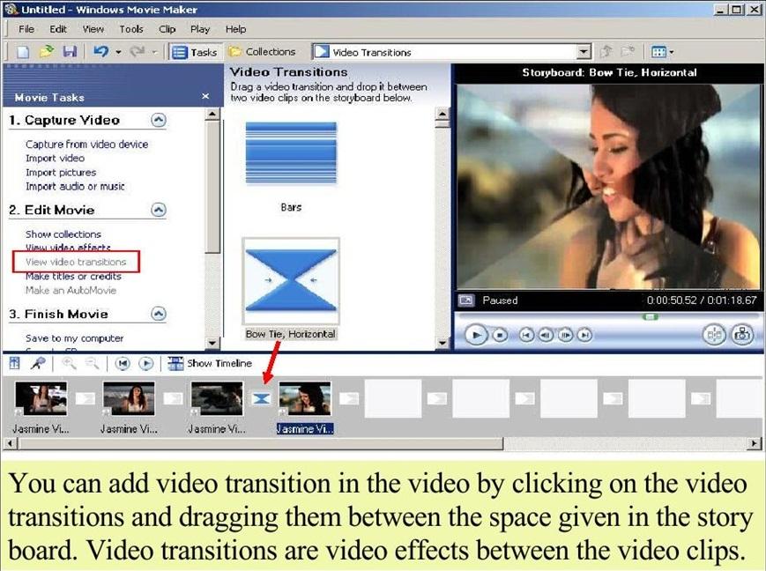Click the Stop button in preview monitor
The width and height of the screenshot is (766, 571).
pos(500,335)
